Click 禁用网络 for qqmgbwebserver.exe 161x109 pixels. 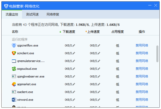tap(142, 76)
